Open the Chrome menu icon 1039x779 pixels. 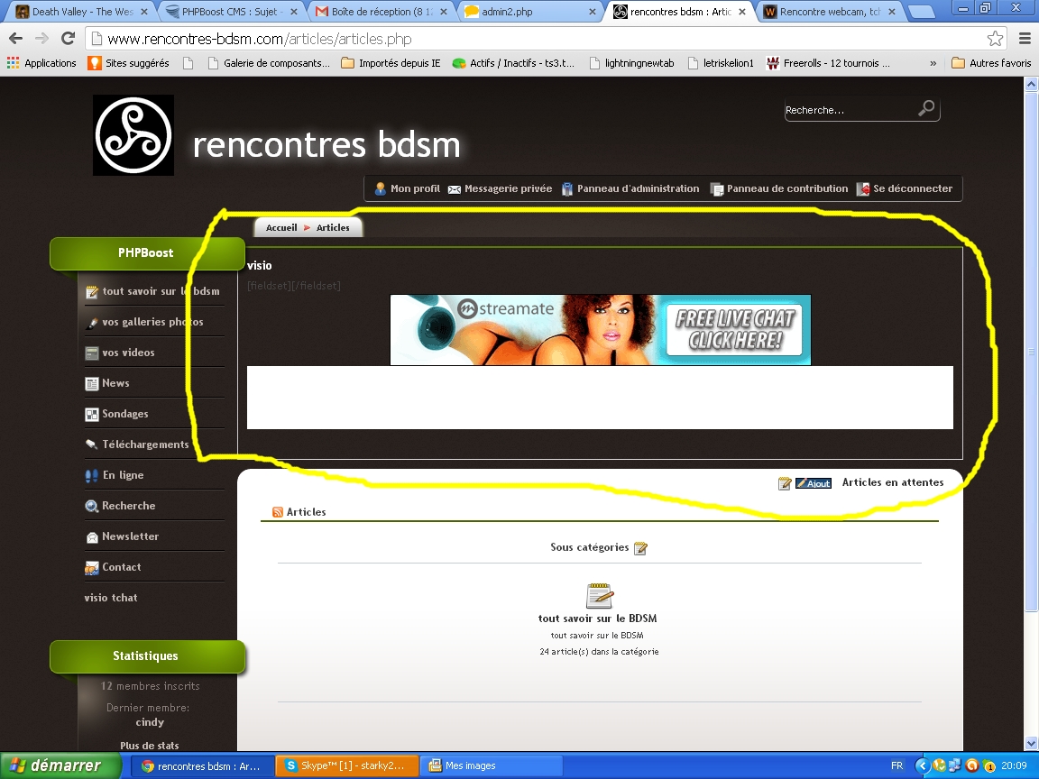click(x=1025, y=39)
